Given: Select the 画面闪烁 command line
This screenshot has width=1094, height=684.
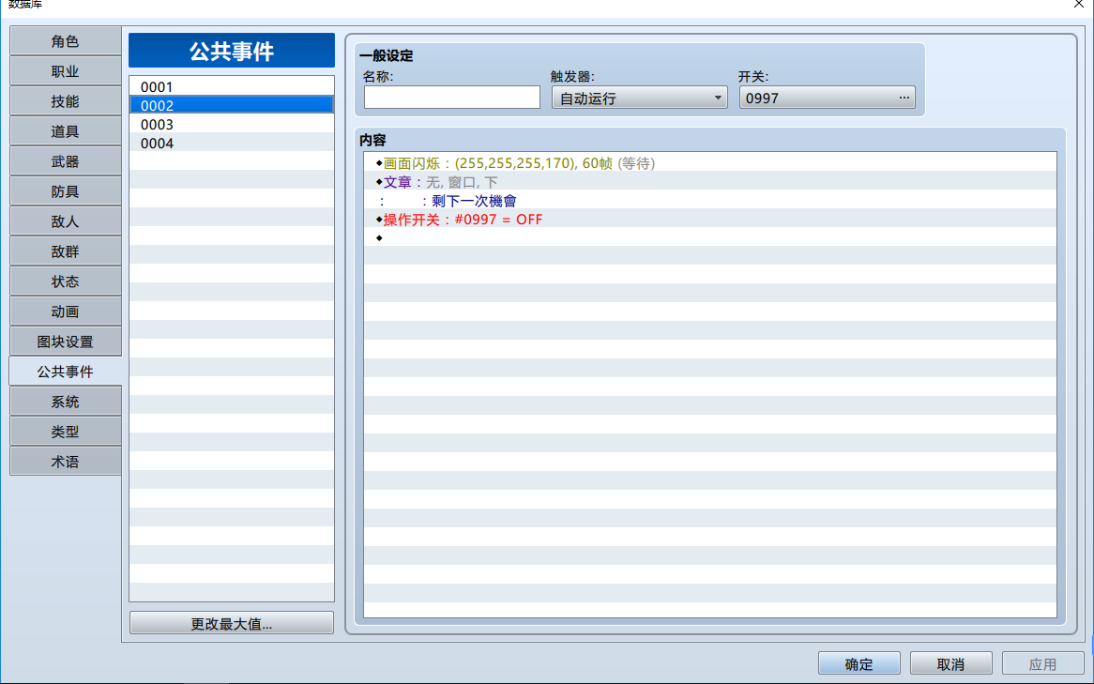Looking at the screenshot, I should (x=709, y=163).
